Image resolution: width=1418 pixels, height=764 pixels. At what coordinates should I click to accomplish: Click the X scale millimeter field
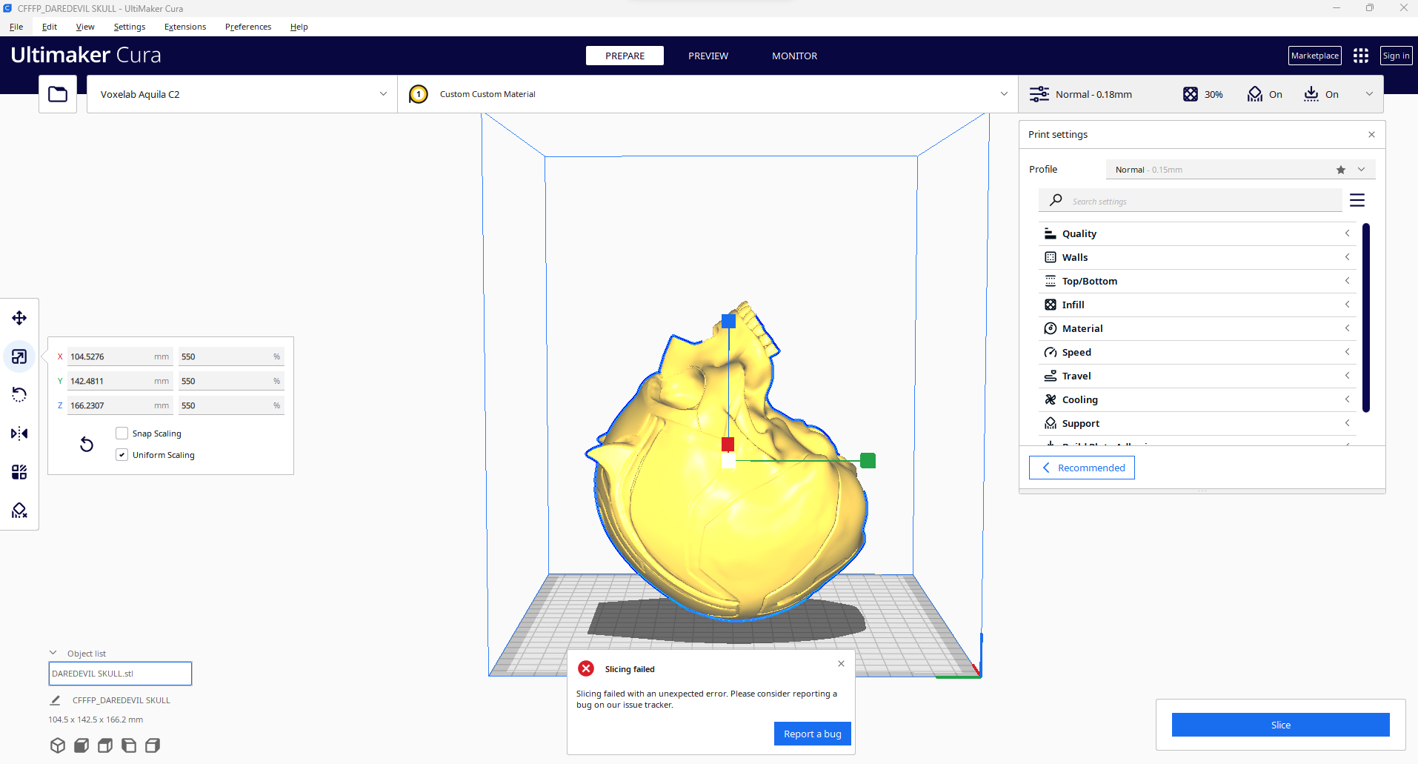pyautogui.click(x=120, y=356)
